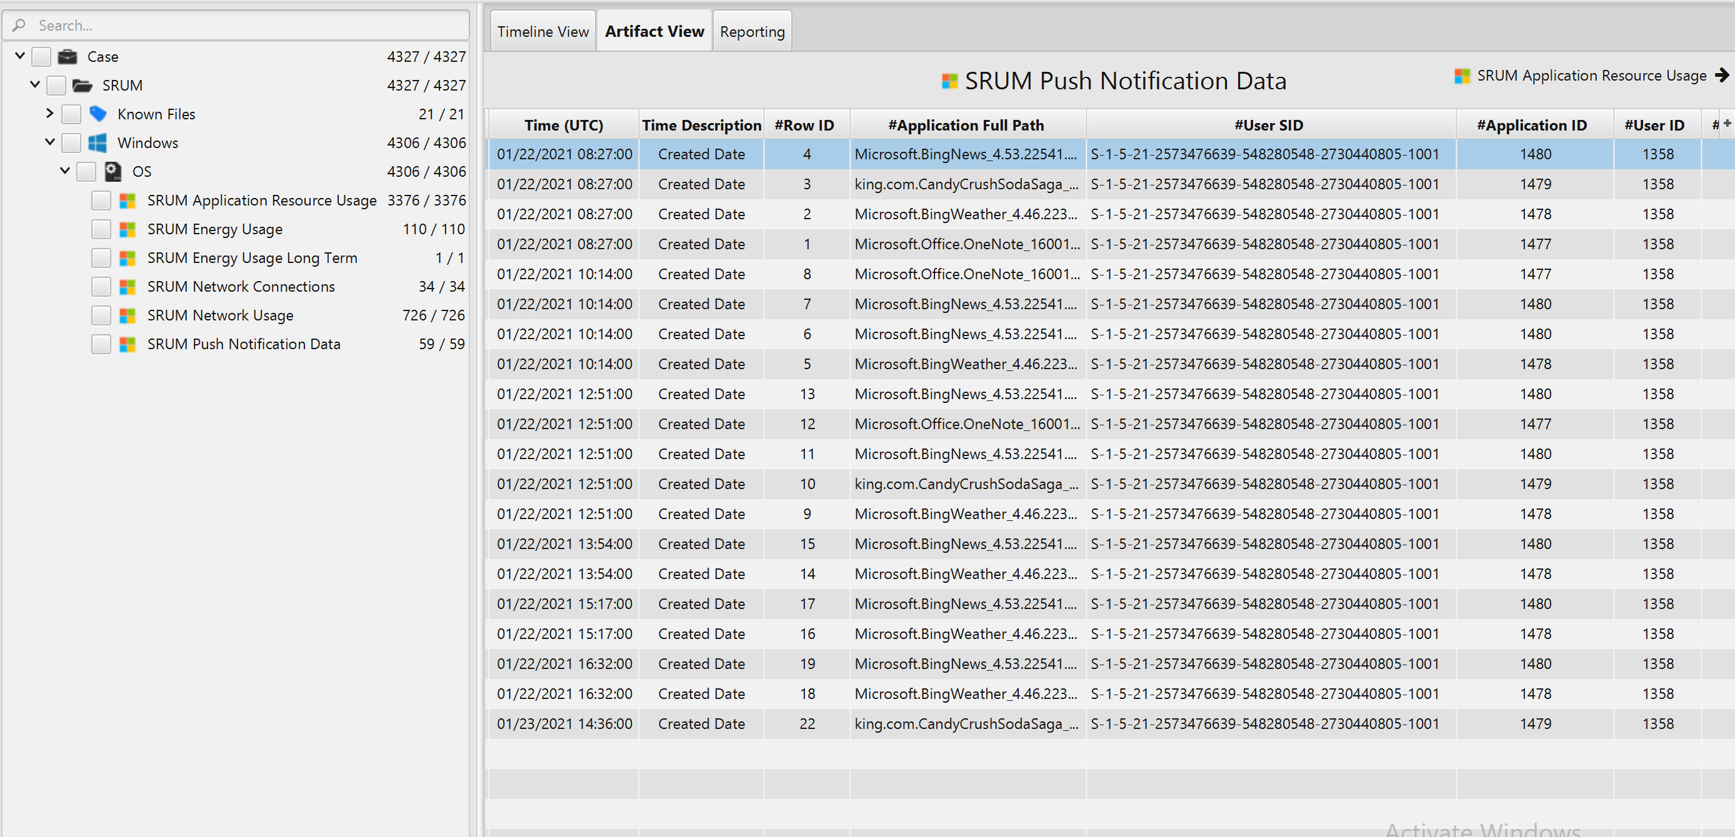Open the Reporting tab
This screenshot has height=837, width=1735.
[x=752, y=31]
